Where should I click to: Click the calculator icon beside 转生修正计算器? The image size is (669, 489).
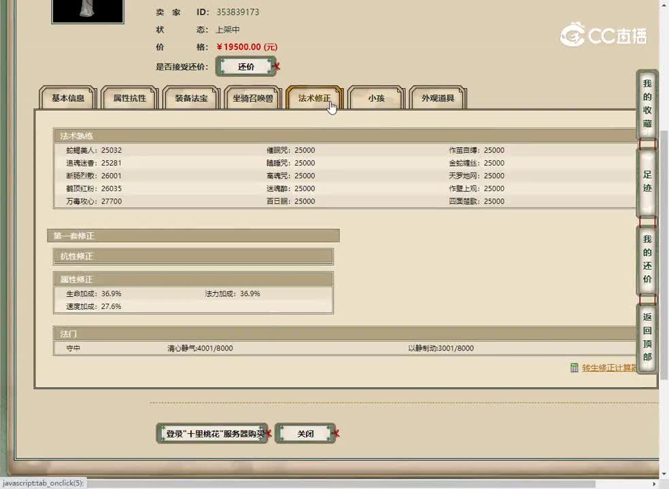[574, 367]
